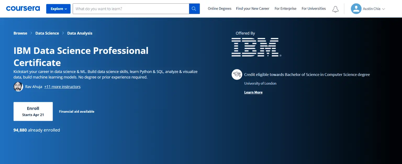Go to Find your New Career
Screen dimensions: 402x164
click(x=253, y=9)
